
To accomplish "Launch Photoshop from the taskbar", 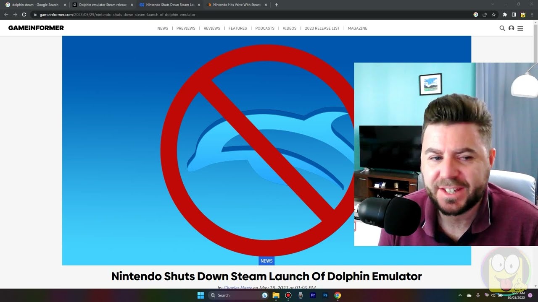I will pyautogui.click(x=325, y=295).
